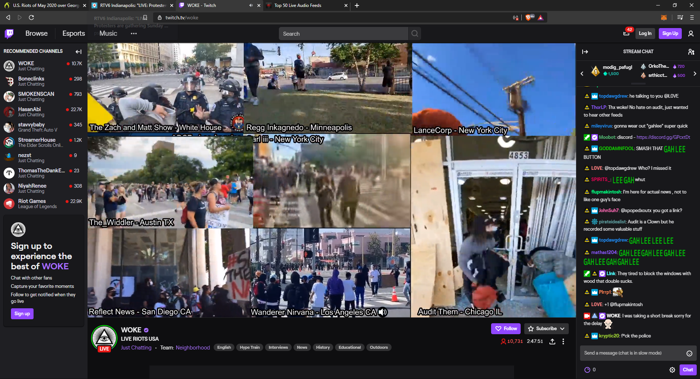The height and width of the screenshot is (379, 700).
Task: Open the fox extension icon
Action: click(x=664, y=17)
